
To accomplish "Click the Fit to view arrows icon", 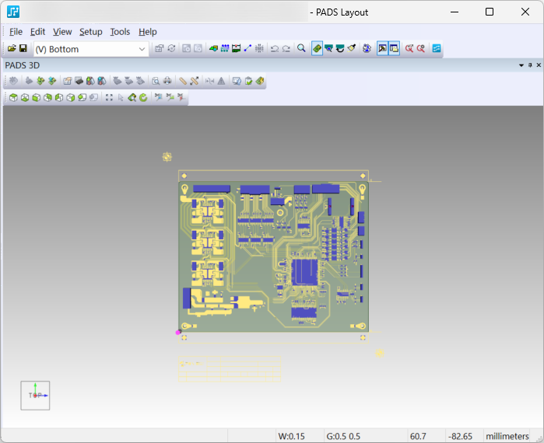I will click(109, 98).
